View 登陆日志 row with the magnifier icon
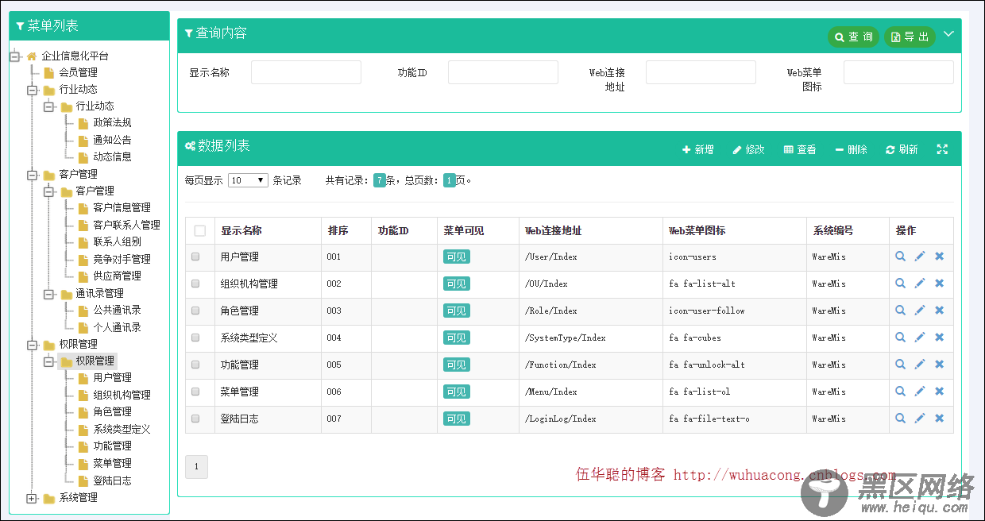 point(900,419)
